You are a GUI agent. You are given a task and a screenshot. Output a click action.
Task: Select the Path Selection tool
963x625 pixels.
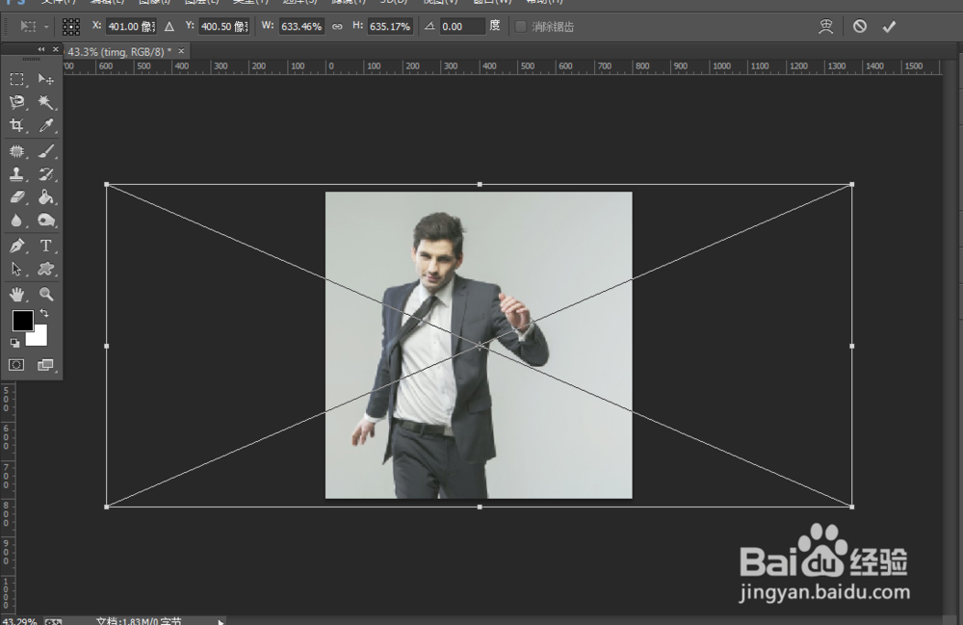(x=16, y=269)
